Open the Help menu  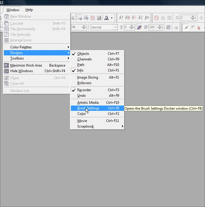[29, 10]
